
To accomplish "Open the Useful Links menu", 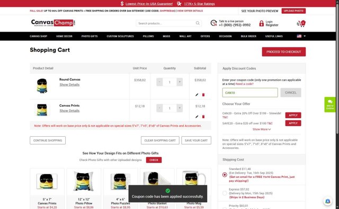I will tap(274, 36).
